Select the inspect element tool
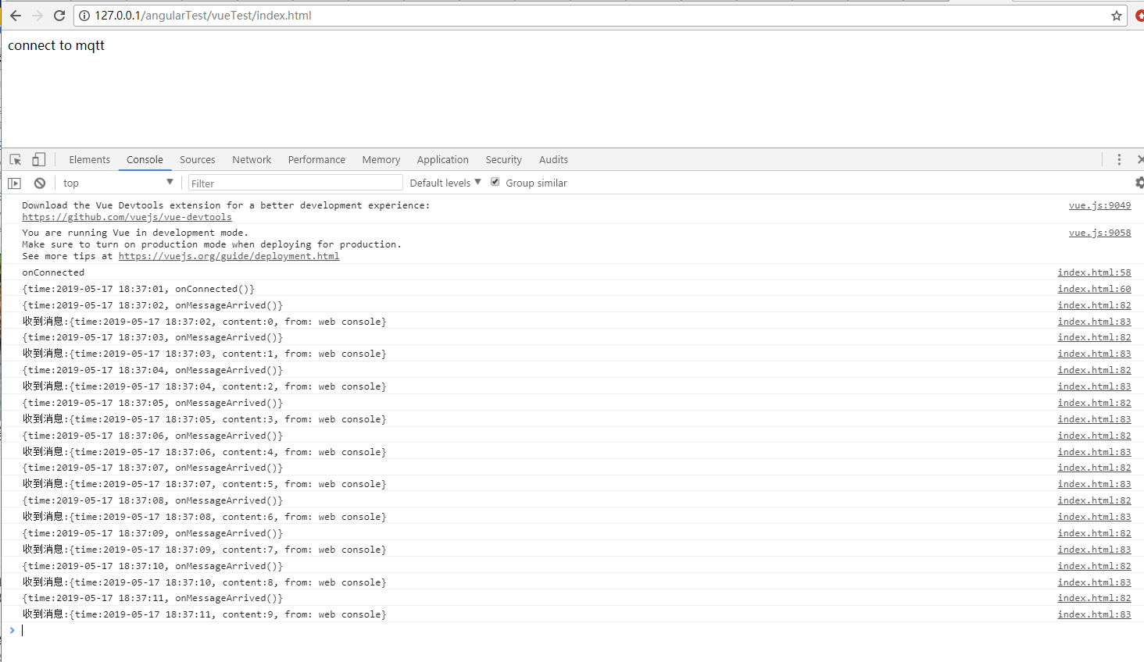Image resolution: width=1144 pixels, height=662 pixels. (14, 158)
